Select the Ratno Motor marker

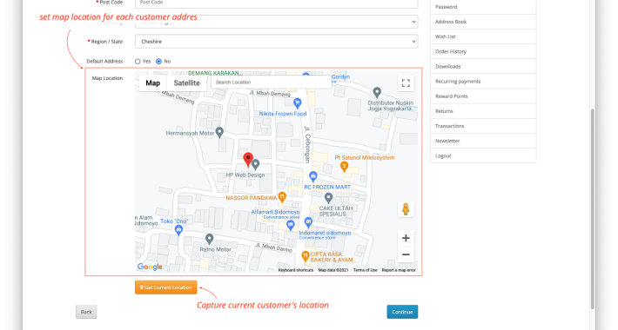209,238
